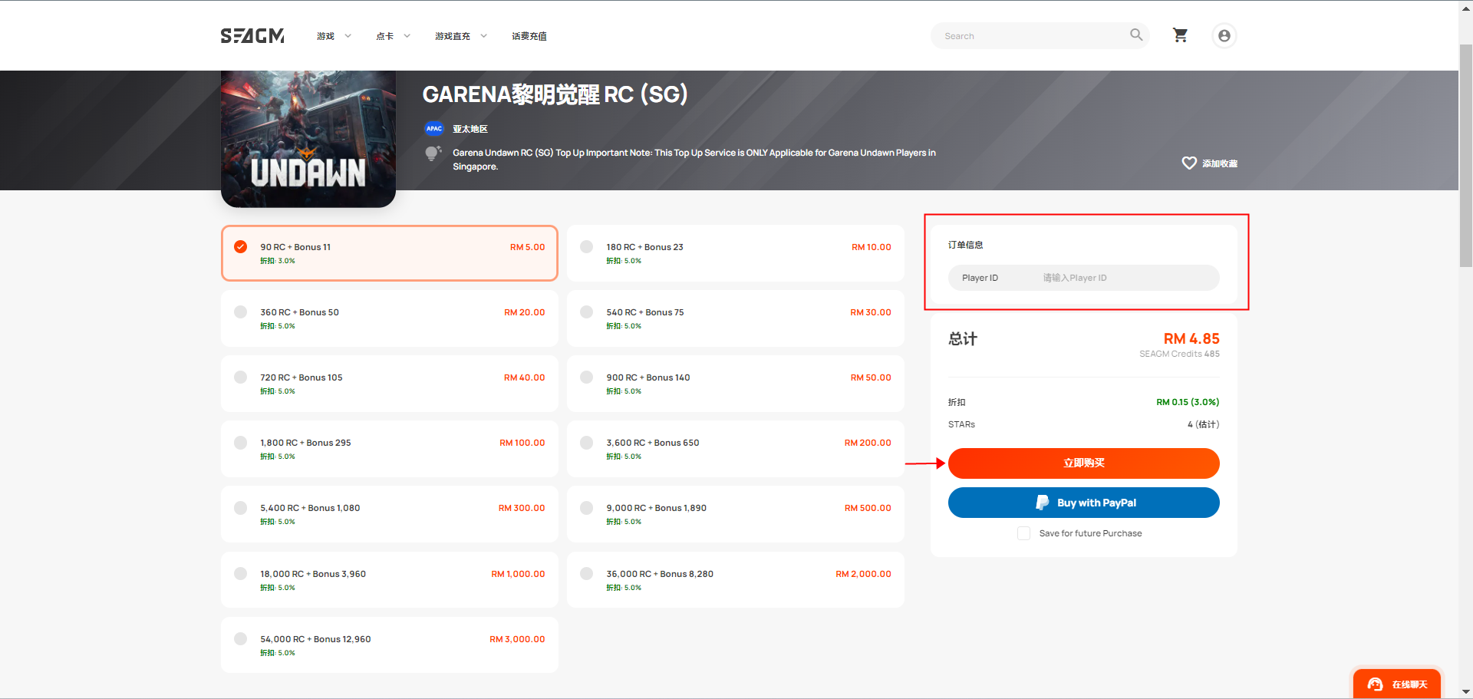Click the PayPal logo icon

tap(1042, 503)
